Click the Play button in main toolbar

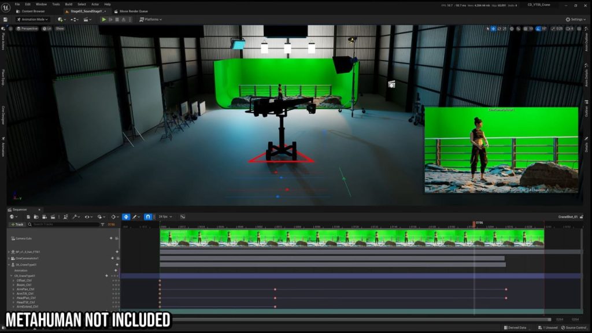tap(104, 19)
